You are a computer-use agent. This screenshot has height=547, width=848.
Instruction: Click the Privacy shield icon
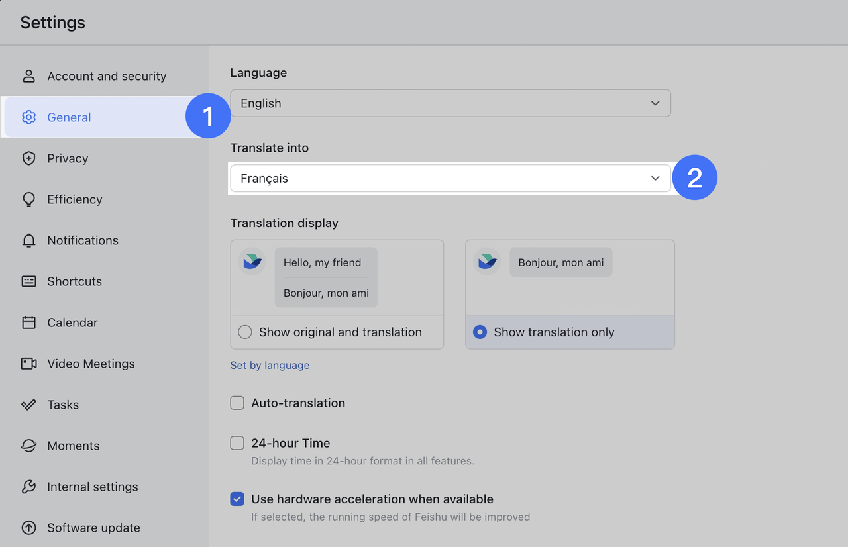coord(28,158)
